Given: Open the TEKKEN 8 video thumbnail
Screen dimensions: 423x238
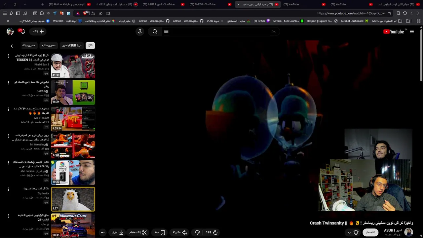Looking at the screenshot, I should click(73, 66).
